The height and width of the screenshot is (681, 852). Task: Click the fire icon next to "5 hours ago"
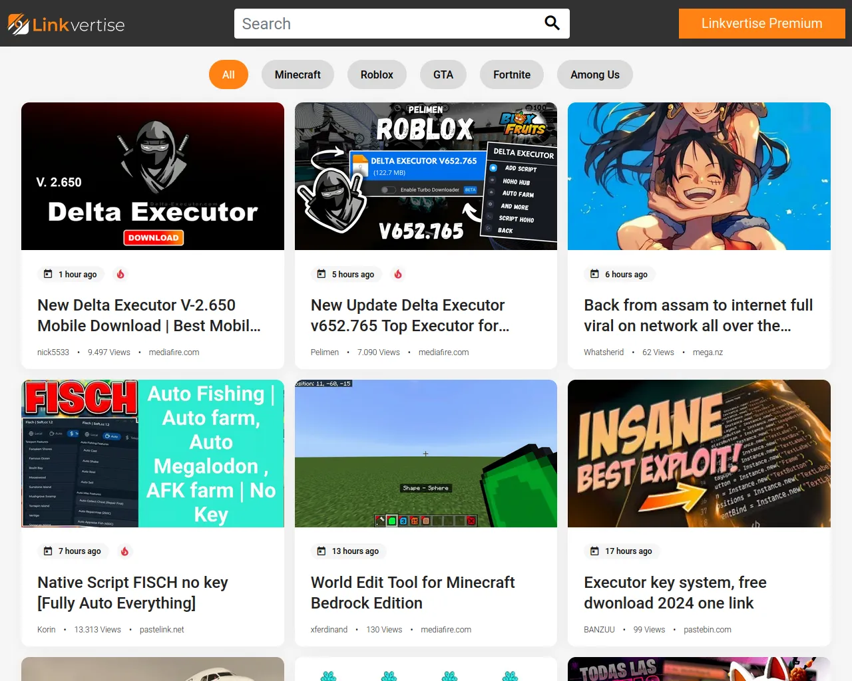click(398, 274)
